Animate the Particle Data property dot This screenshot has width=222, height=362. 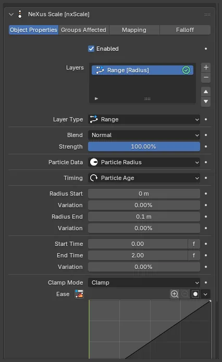[206, 162]
